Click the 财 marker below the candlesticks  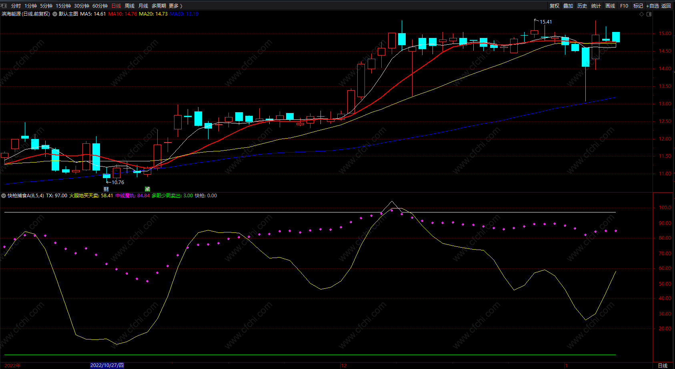(106, 189)
